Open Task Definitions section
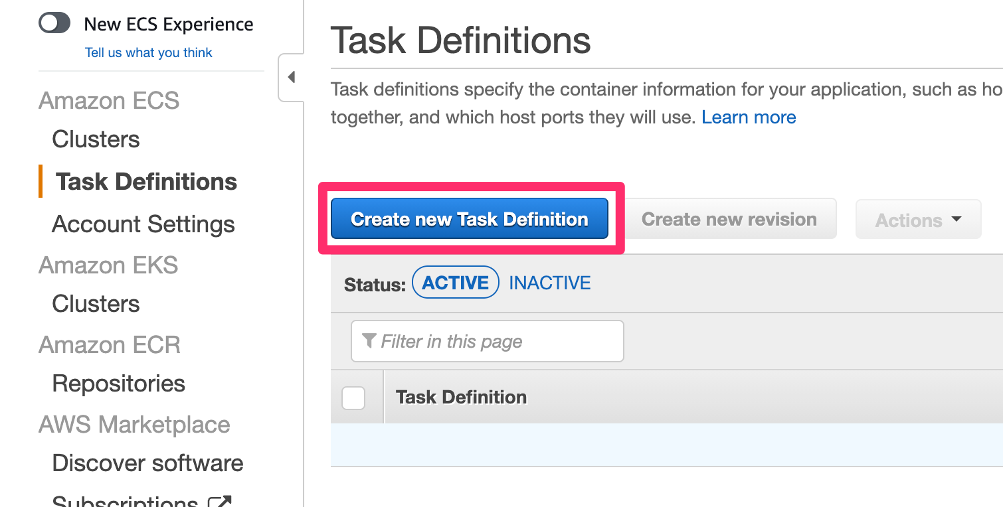Screen dimensions: 1003x507 [145, 181]
